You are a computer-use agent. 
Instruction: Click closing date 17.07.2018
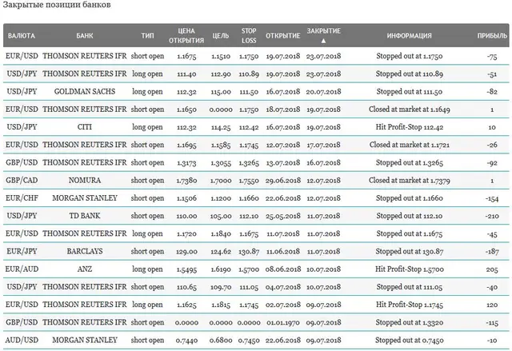pos(323,145)
